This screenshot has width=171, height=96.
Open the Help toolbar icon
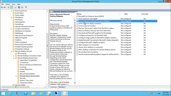[19, 7]
